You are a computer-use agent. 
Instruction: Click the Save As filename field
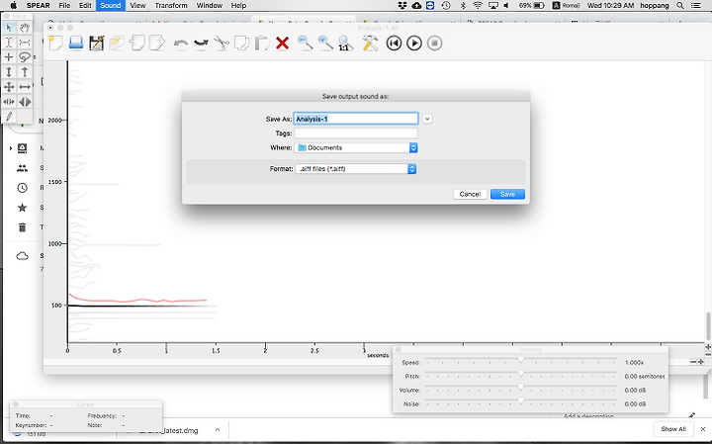click(x=356, y=119)
